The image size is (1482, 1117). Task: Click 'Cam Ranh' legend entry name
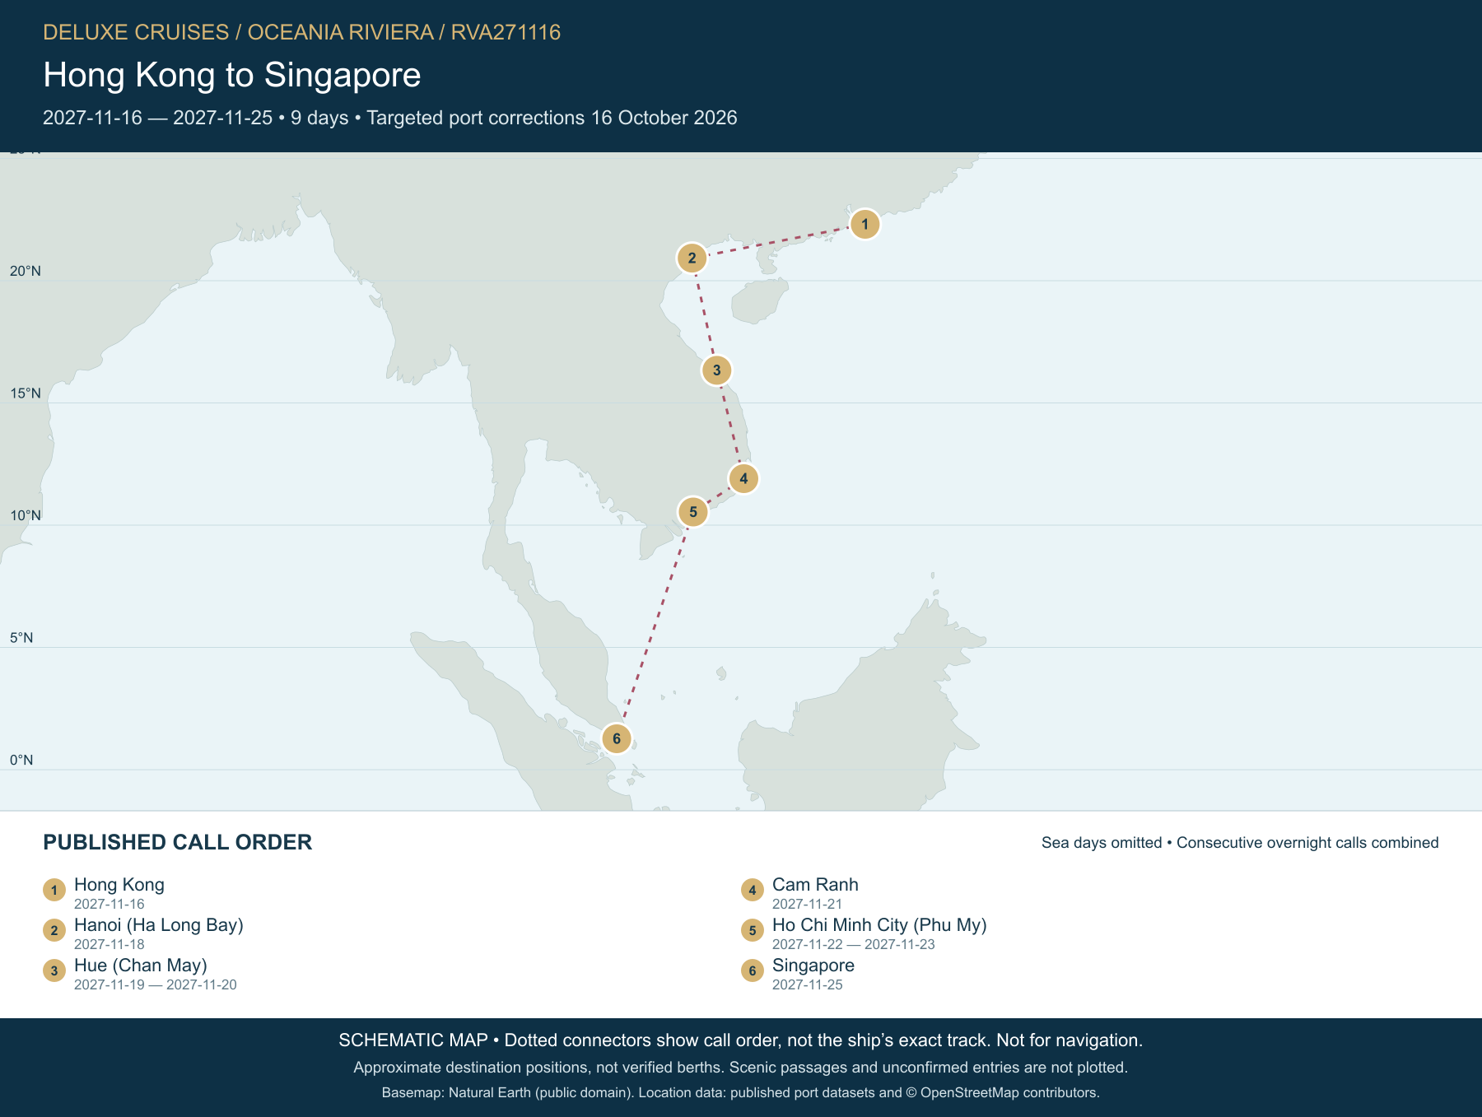(815, 885)
